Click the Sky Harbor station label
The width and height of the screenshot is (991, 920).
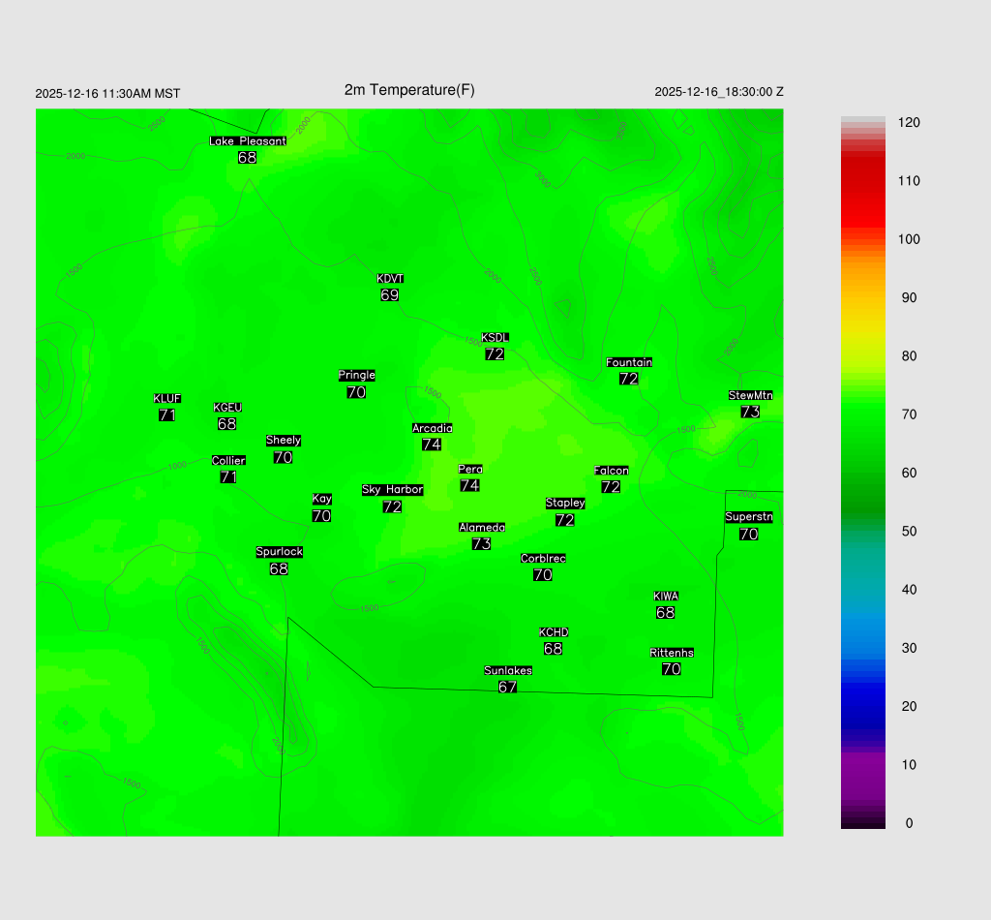(392, 490)
